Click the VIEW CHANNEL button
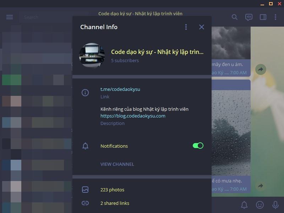The width and height of the screenshot is (284, 213). click(x=117, y=164)
